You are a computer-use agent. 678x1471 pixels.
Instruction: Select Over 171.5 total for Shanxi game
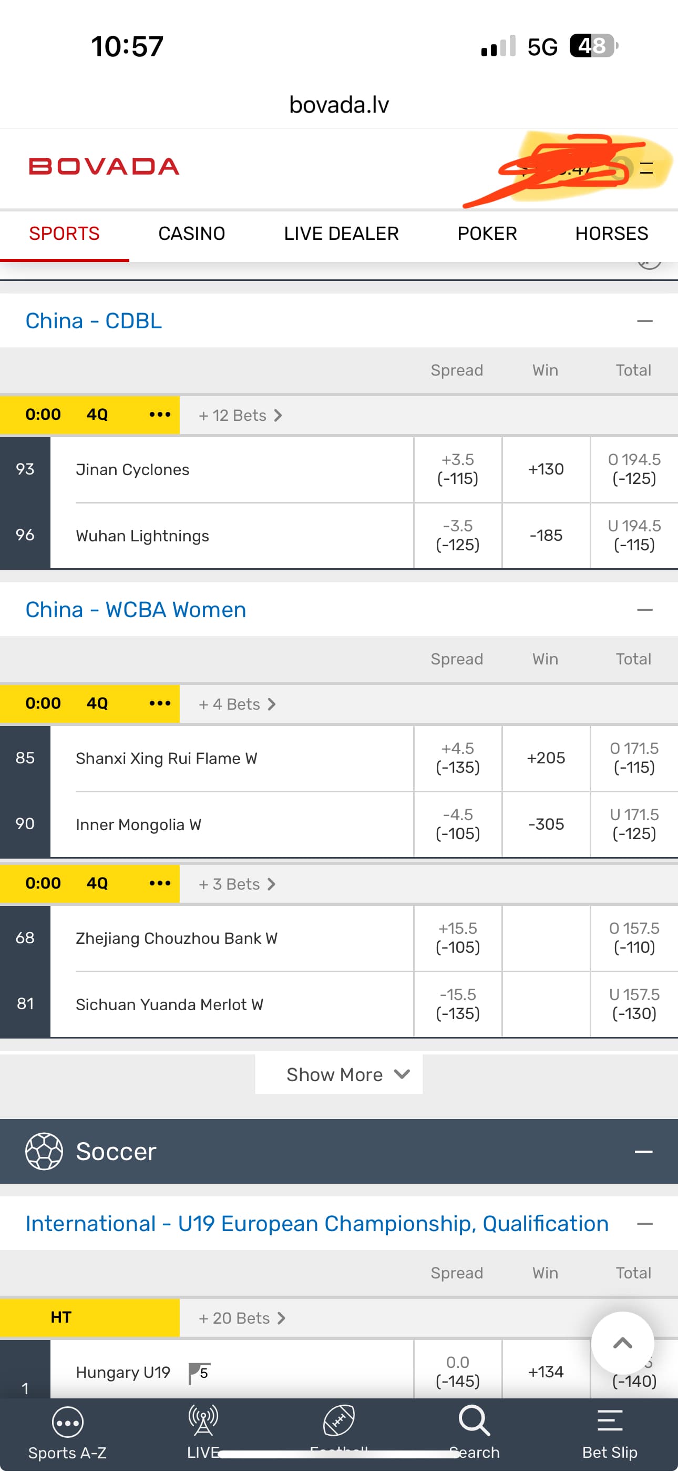coord(633,758)
